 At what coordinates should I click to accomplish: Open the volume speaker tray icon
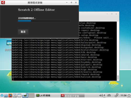tap(101, 95)
